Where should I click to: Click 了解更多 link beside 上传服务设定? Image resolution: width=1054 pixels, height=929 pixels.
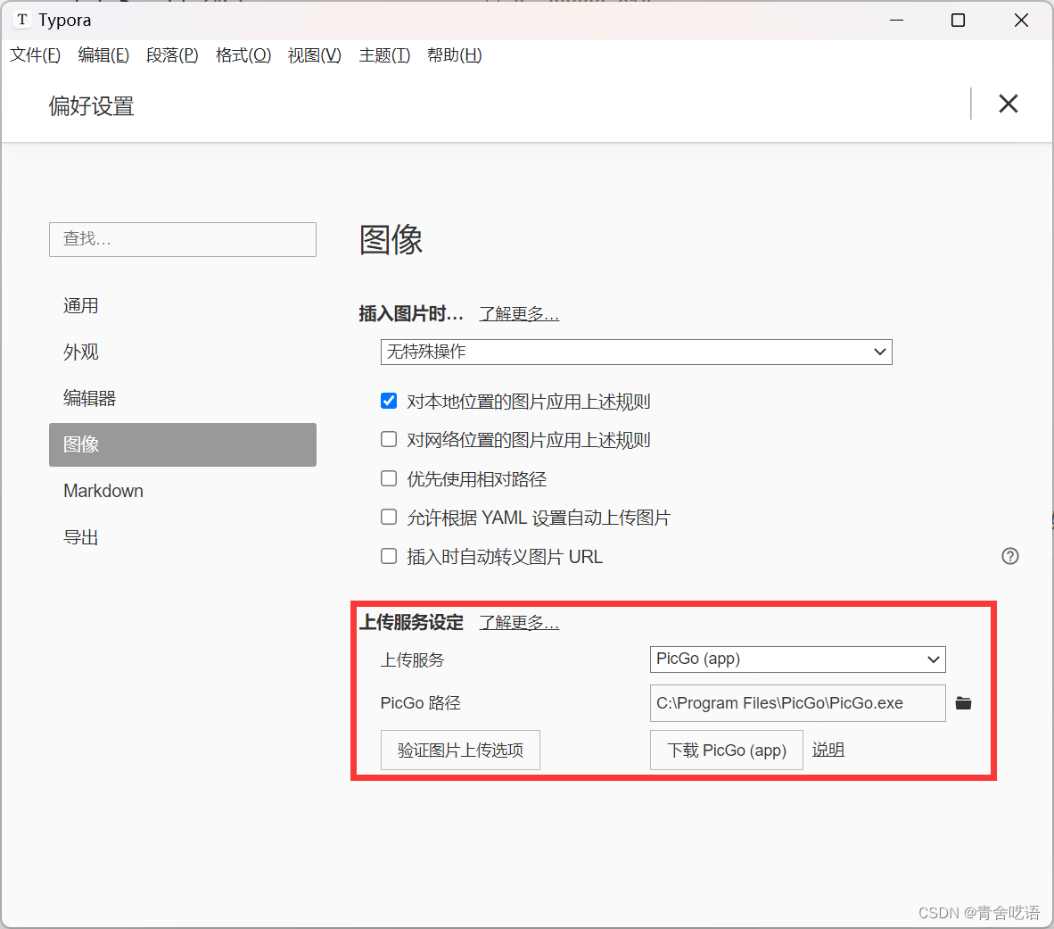pos(519,623)
